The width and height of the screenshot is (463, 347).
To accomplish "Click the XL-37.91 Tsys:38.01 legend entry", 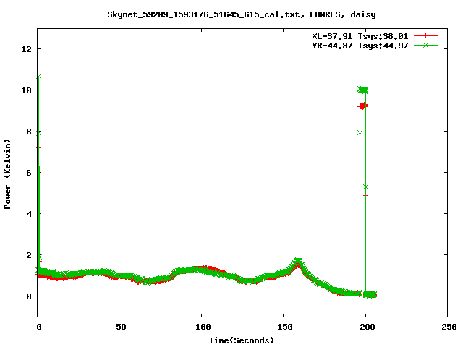I will tap(360, 36).
